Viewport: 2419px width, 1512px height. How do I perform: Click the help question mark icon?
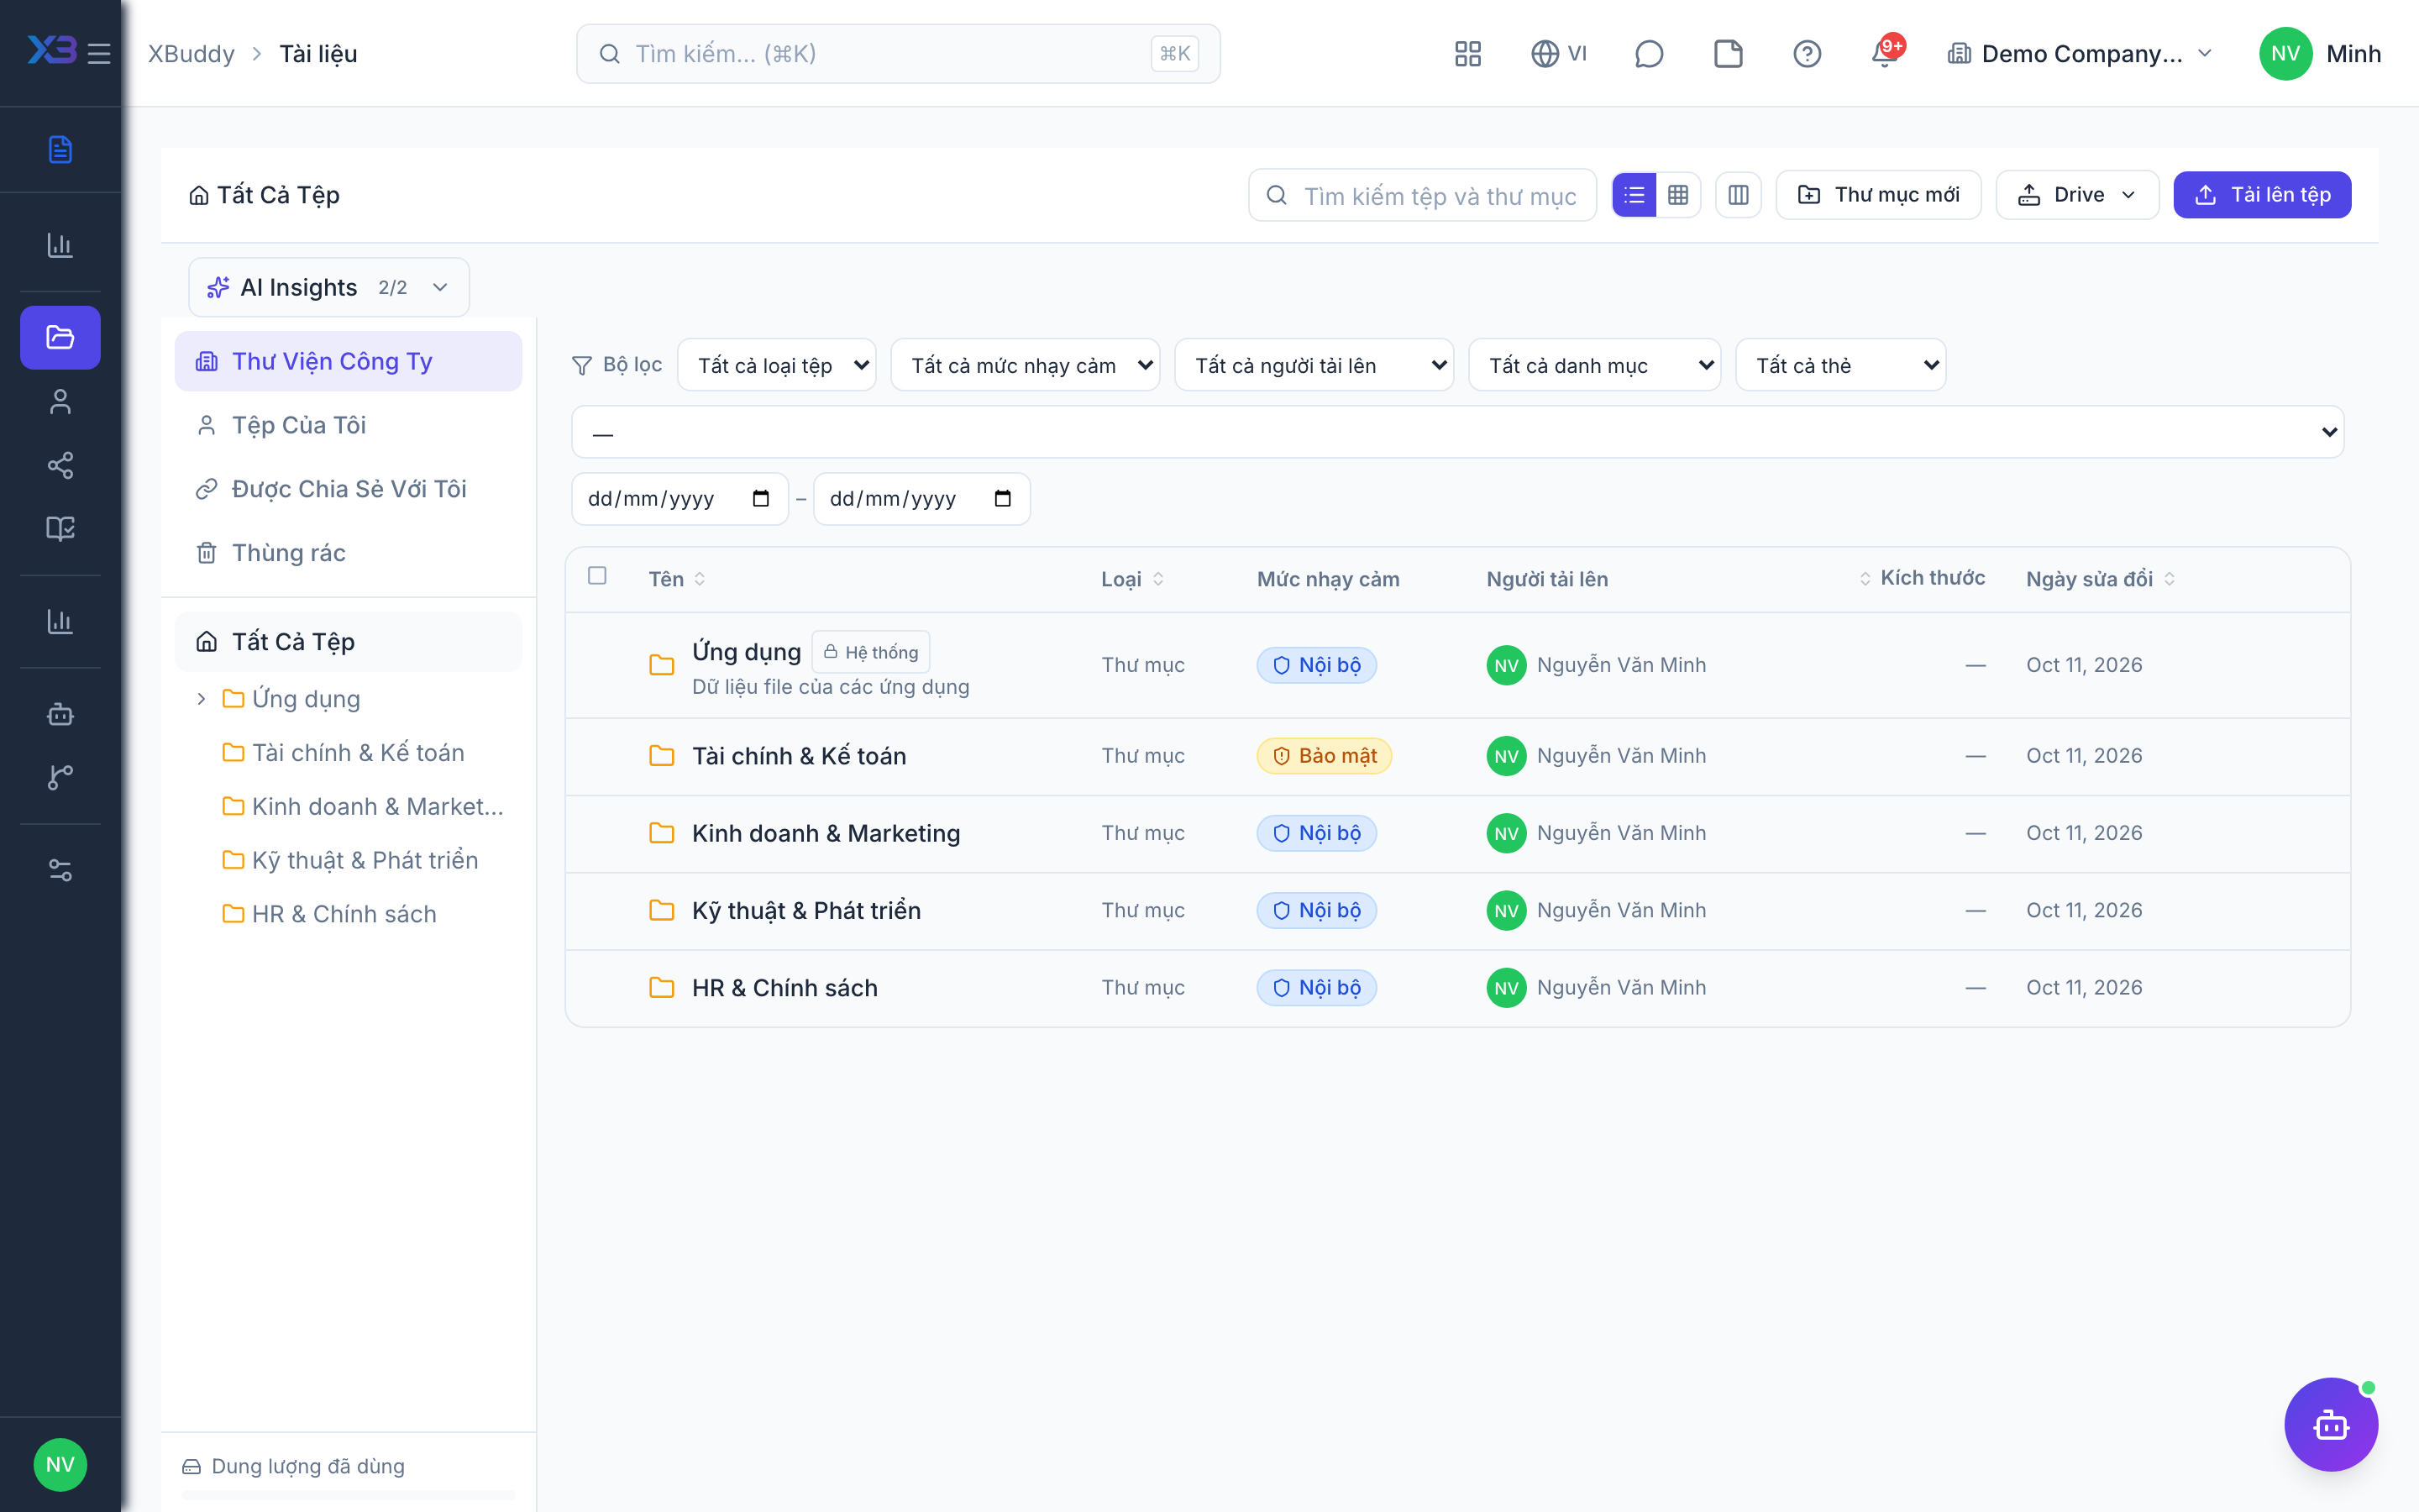click(1806, 53)
